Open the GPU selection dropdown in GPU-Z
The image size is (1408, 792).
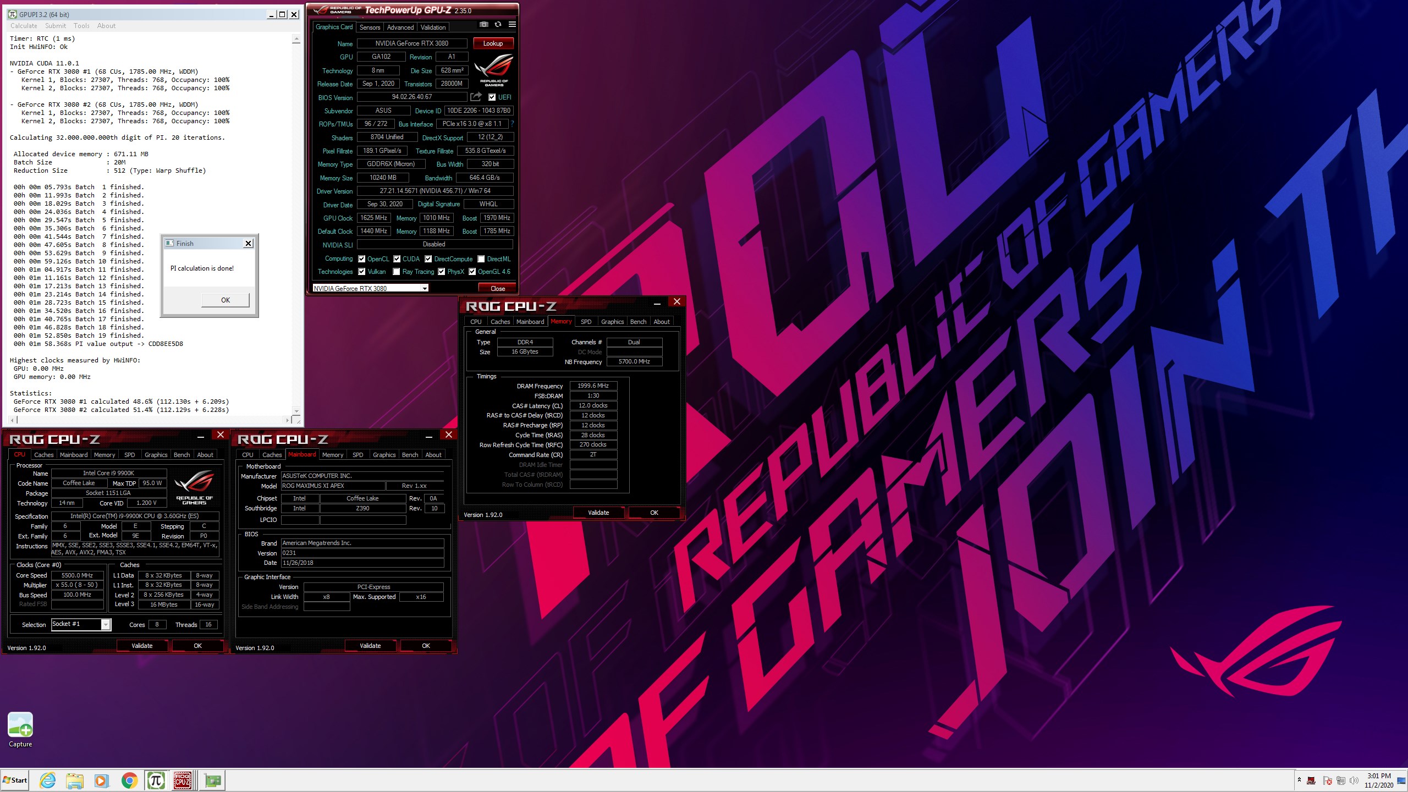[x=425, y=288]
